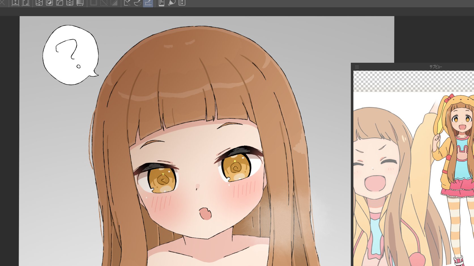The image size is (474, 266).
Task: Toggle the Snap to Ruler icon
Action: tap(127, 3)
